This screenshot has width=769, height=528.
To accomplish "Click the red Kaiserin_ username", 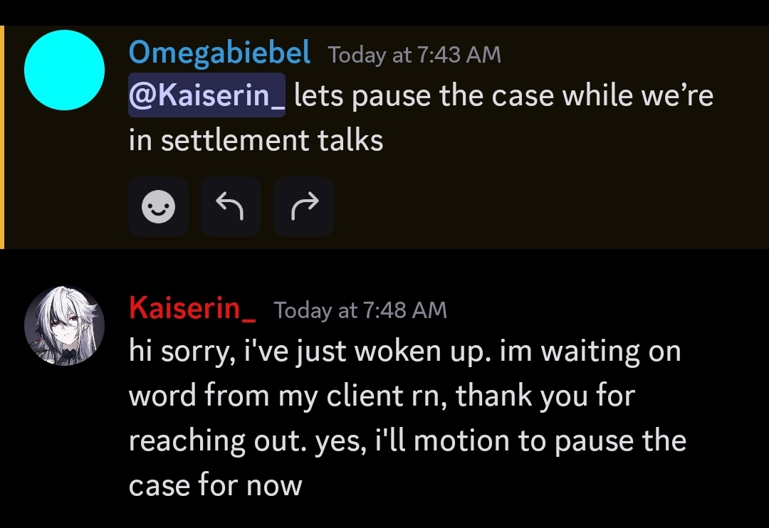I will point(192,308).
